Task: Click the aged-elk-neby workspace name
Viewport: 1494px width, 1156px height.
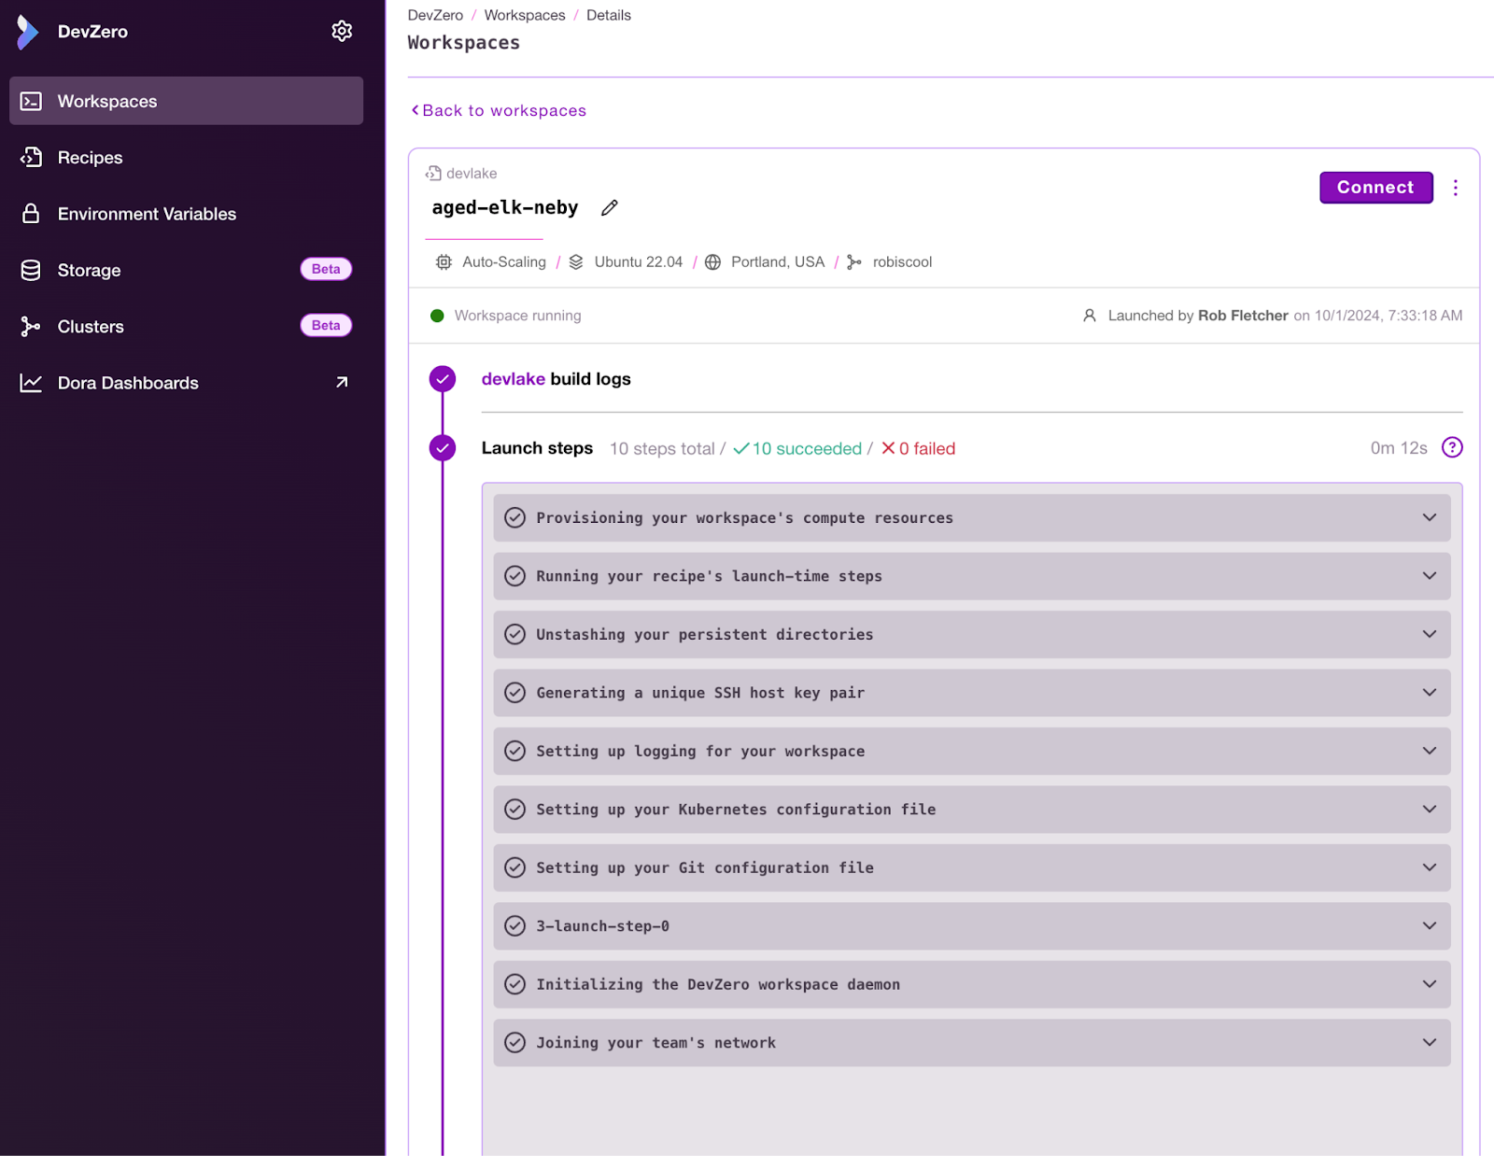Action: click(505, 207)
